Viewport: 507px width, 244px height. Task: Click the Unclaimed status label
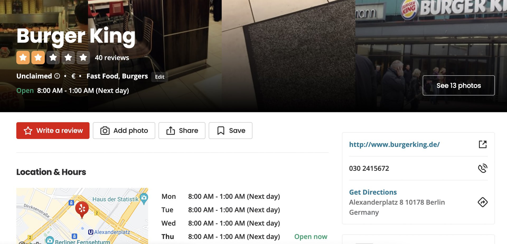(34, 76)
